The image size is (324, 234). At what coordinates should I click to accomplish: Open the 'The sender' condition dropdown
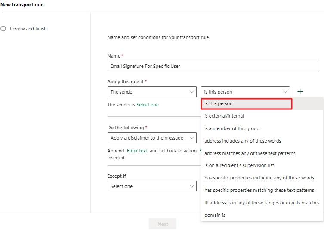[x=152, y=92]
